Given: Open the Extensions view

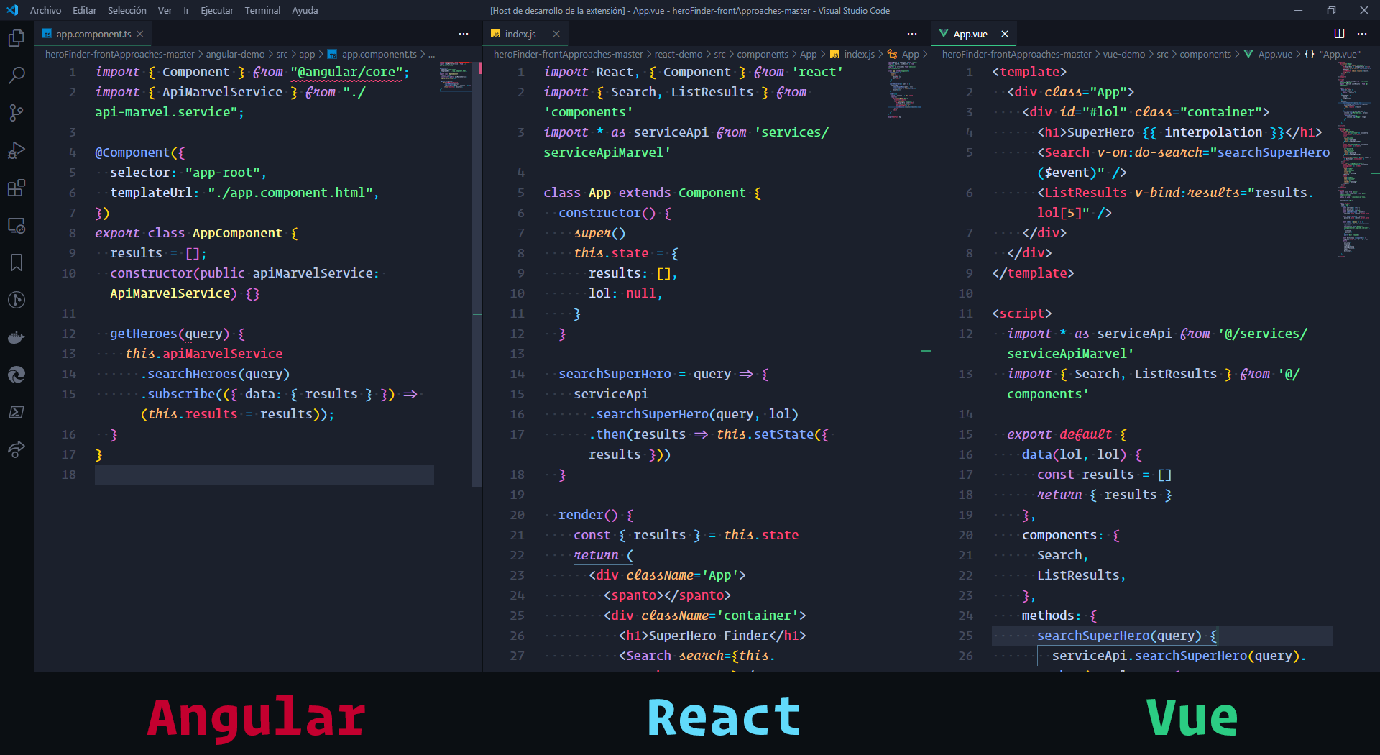Looking at the screenshot, I should (16, 188).
